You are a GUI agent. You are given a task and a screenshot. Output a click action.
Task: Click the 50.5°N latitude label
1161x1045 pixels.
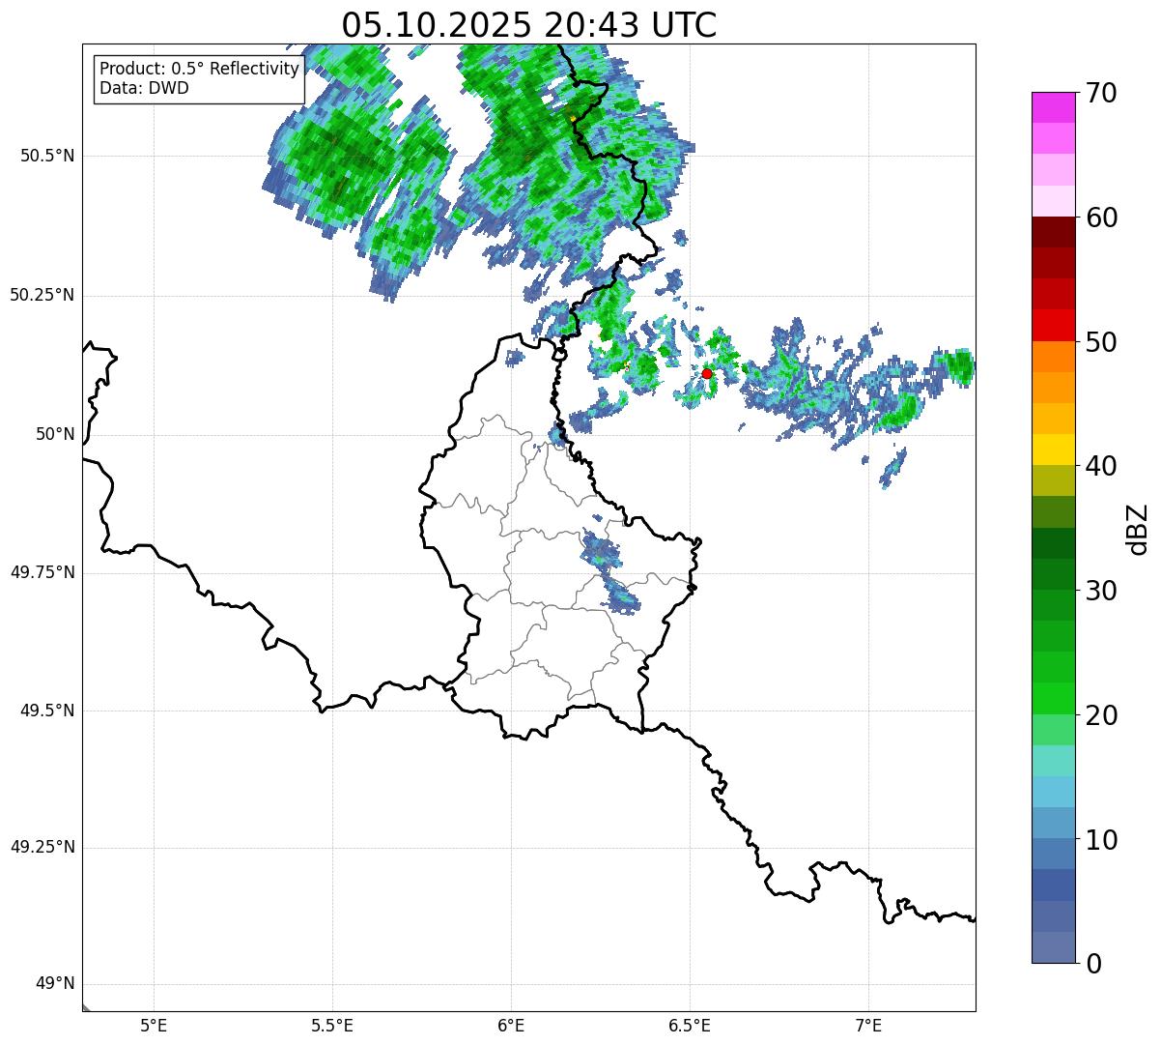(x=47, y=156)
